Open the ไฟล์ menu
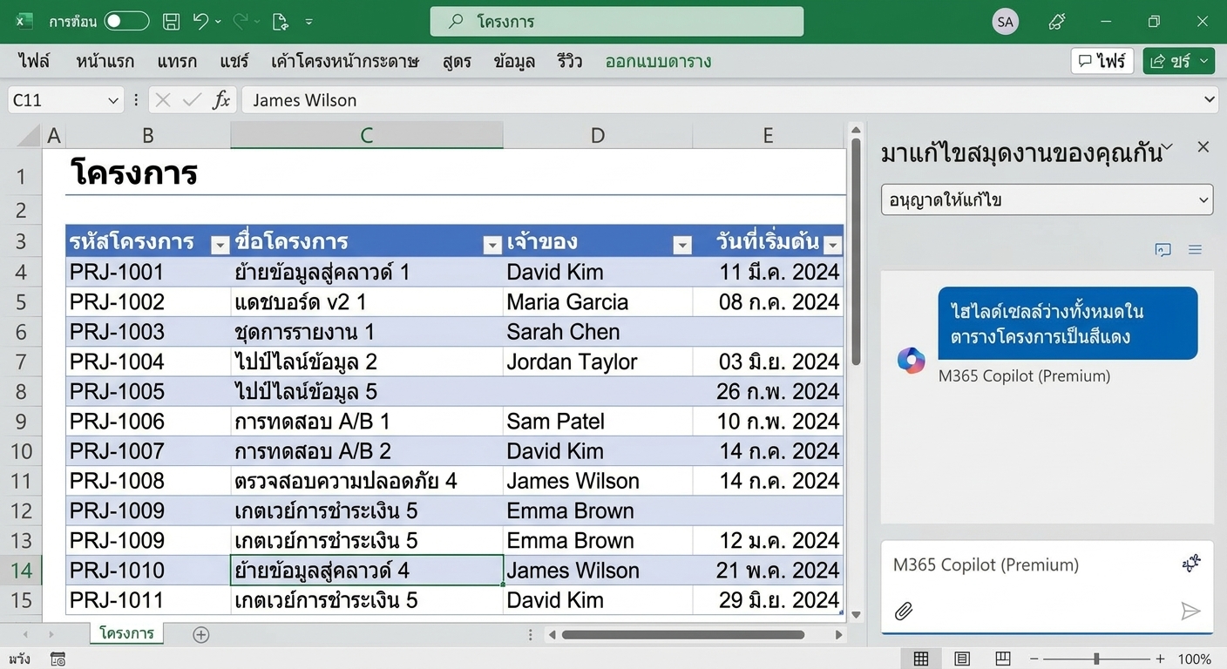 click(34, 61)
